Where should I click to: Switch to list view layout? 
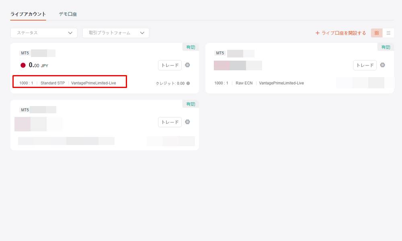pos(388,33)
